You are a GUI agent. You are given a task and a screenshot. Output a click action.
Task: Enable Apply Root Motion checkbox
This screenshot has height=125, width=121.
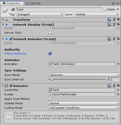click(x=50, y=99)
